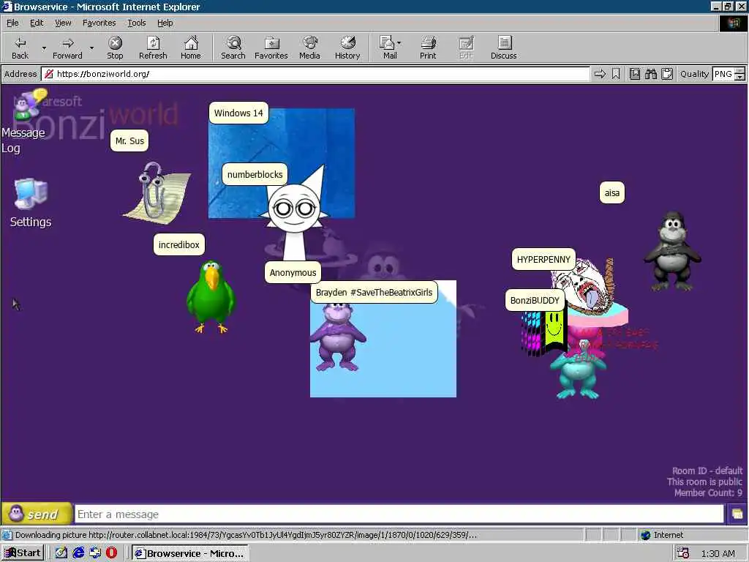Screen dimensions: 749x562
Task: Open the Media pane
Action: click(x=309, y=48)
